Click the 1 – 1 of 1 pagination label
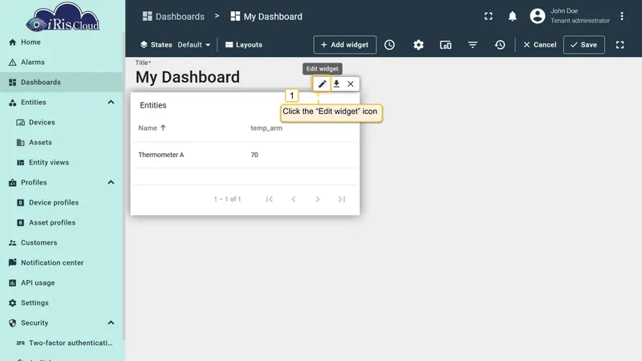Viewport: 642px width, 361px height. (227, 199)
